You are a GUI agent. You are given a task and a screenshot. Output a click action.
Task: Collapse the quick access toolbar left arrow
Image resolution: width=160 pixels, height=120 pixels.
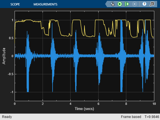point(106,4)
